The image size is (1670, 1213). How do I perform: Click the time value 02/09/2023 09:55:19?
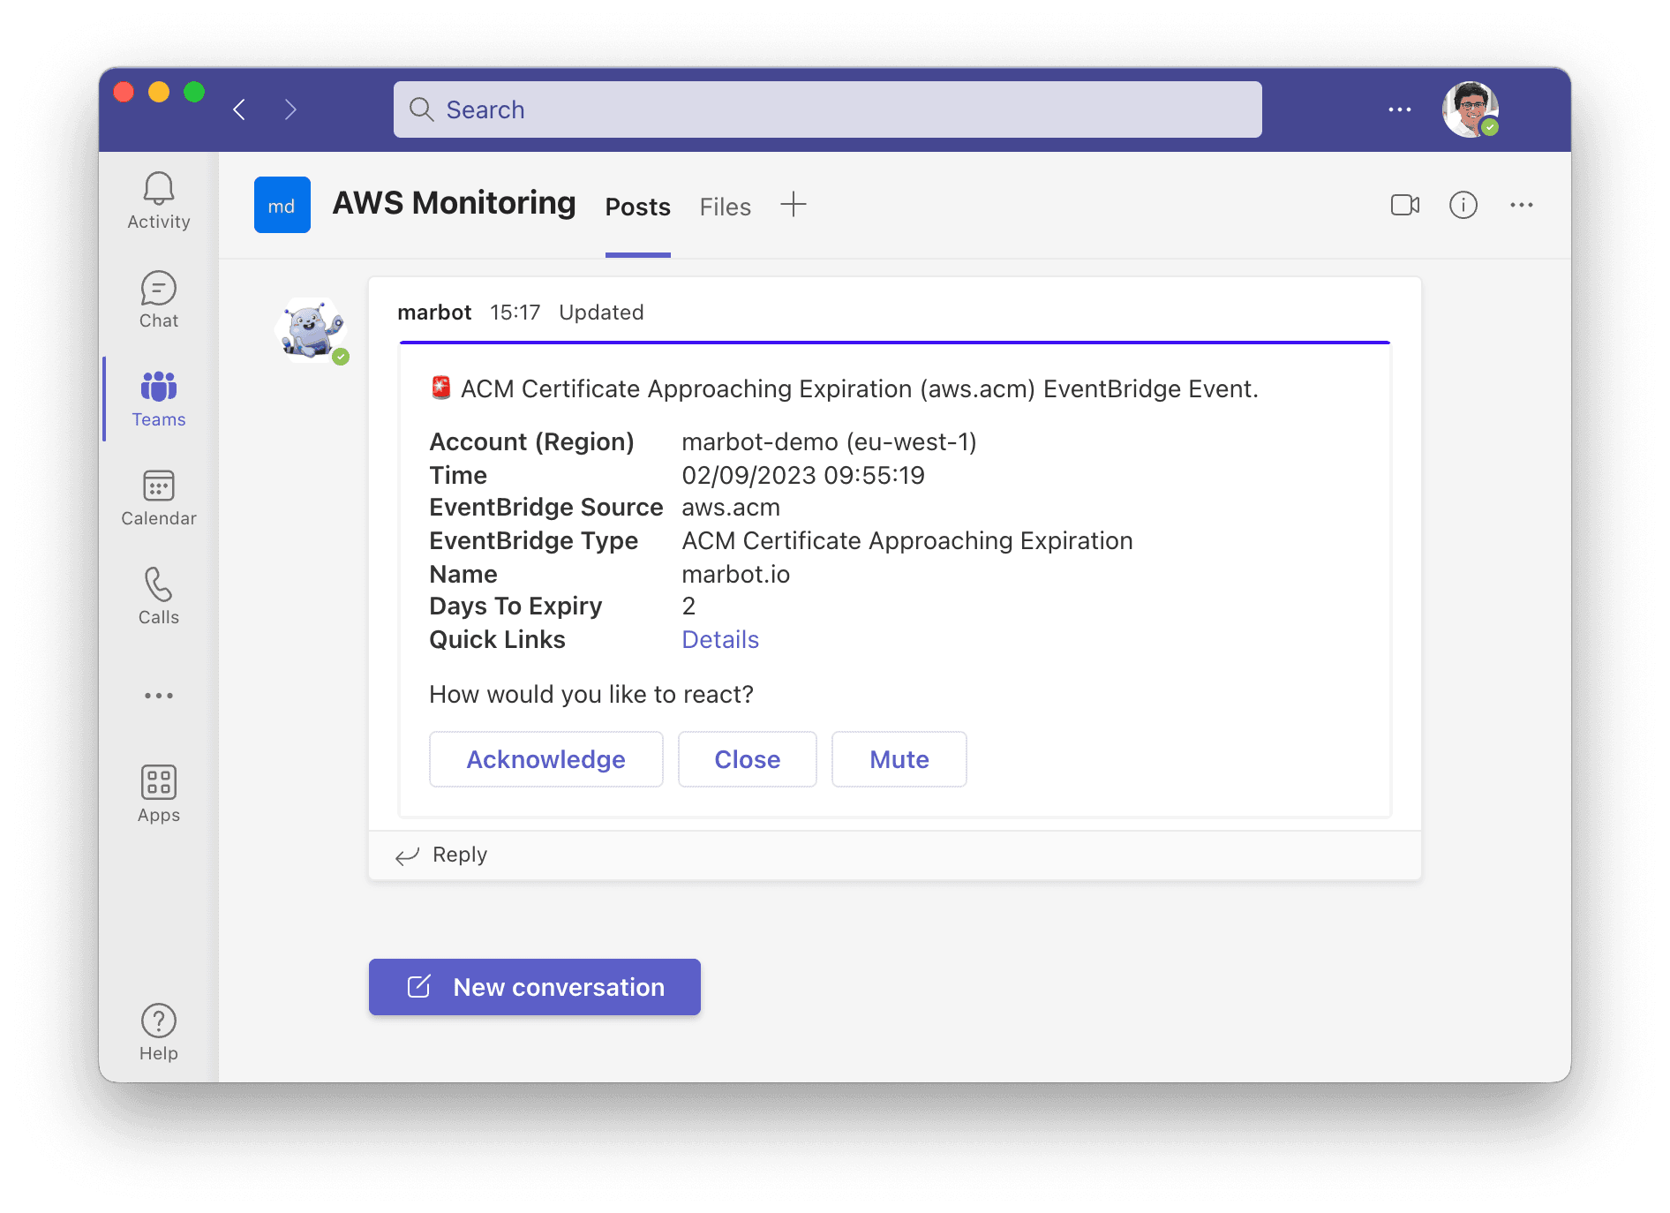click(803, 475)
